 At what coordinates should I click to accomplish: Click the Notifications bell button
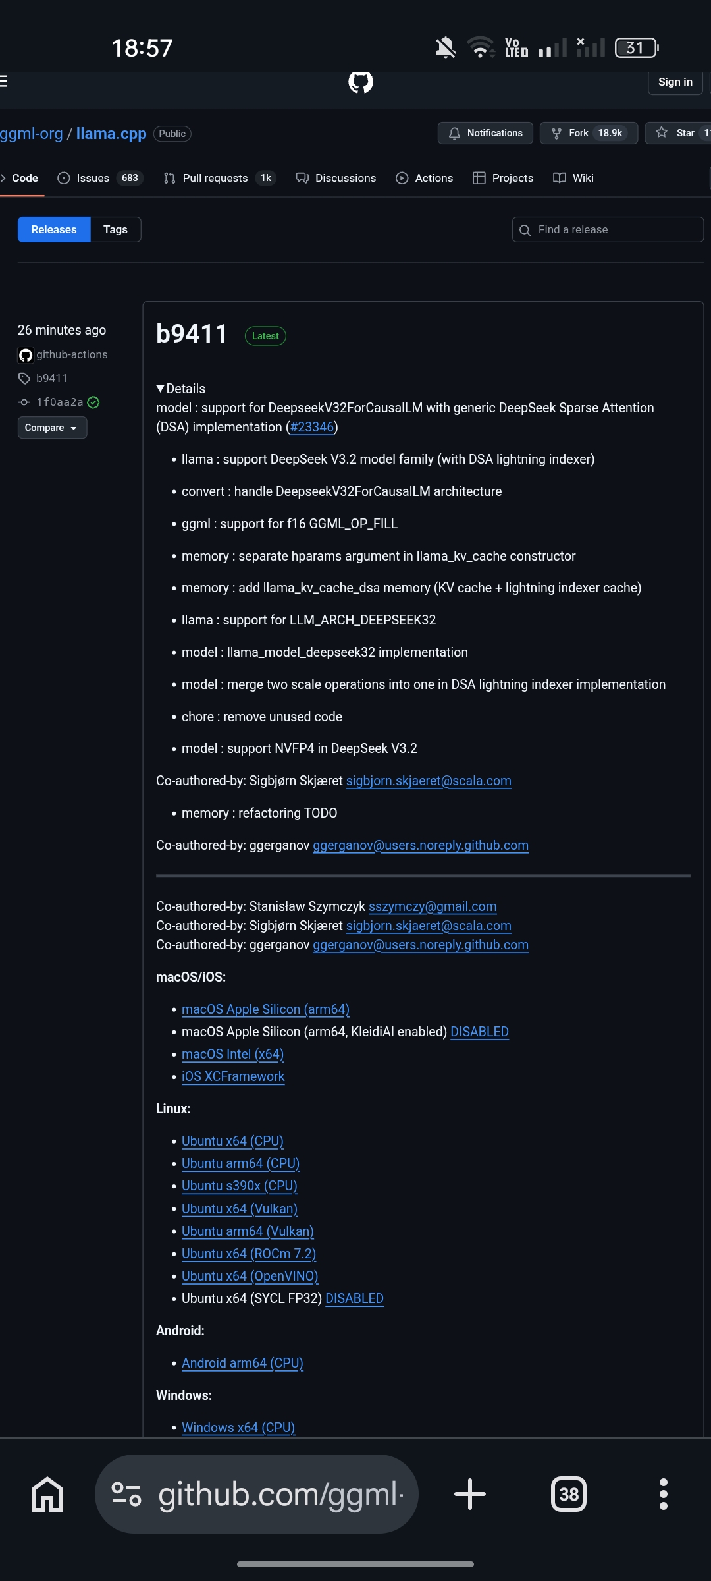[486, 133]
